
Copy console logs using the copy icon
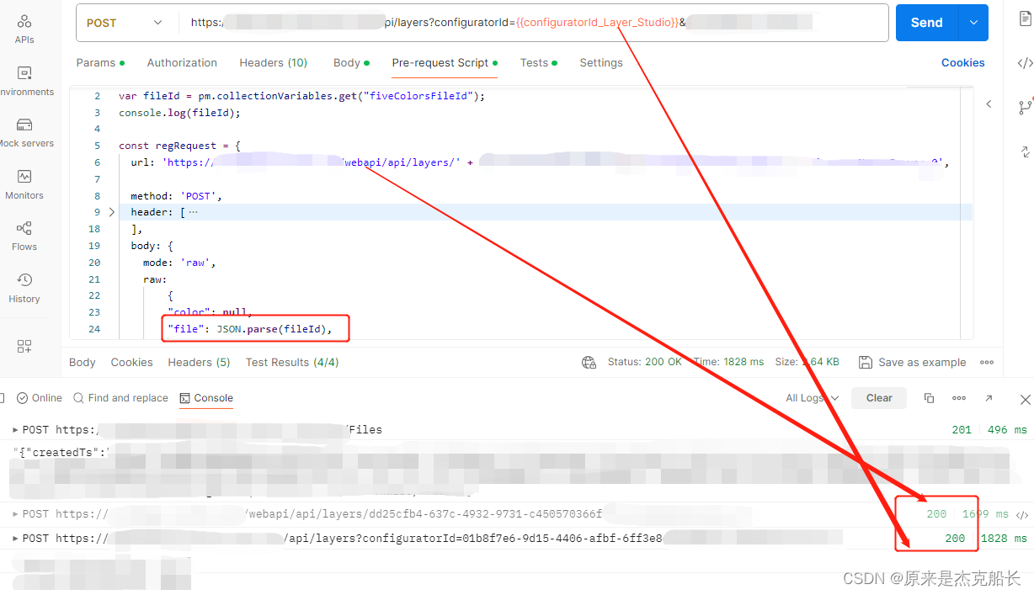(930, 398)
